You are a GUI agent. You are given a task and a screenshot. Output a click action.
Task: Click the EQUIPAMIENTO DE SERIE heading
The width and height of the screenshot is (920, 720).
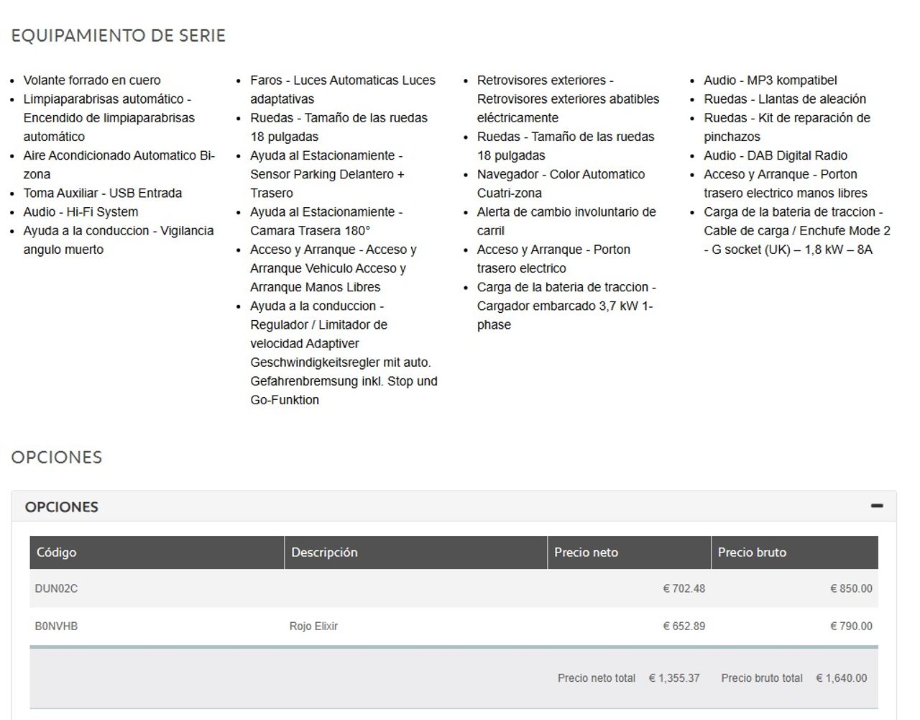(119, 35)
